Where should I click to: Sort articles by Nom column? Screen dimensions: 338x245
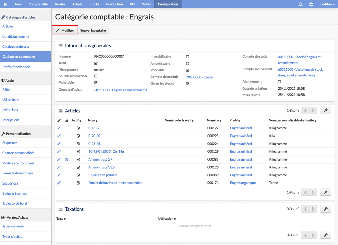click(x=93, y=120)
